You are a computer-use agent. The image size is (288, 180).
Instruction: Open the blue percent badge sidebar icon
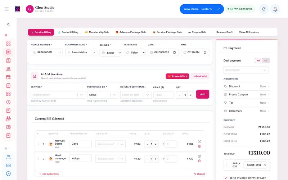point(8,174)
